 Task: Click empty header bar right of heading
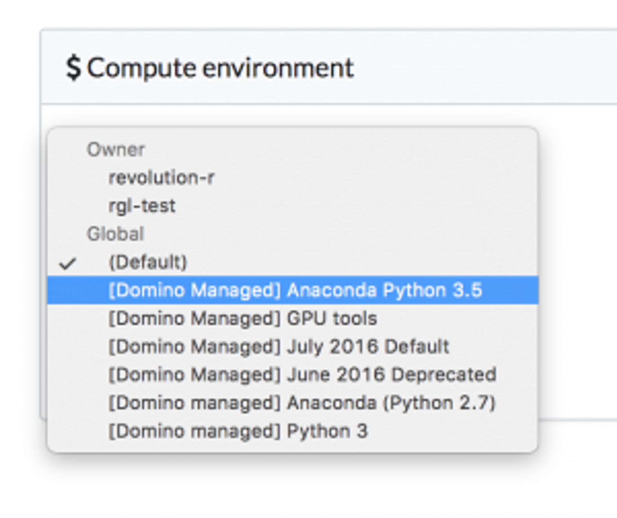[x=482, y=68]
